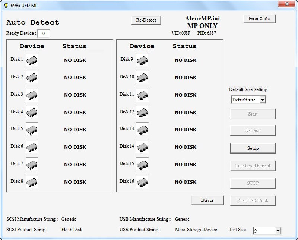The image size is (298, 240).
Task: Select the Disk 12 device icon
Action: (x=142, y=112)
